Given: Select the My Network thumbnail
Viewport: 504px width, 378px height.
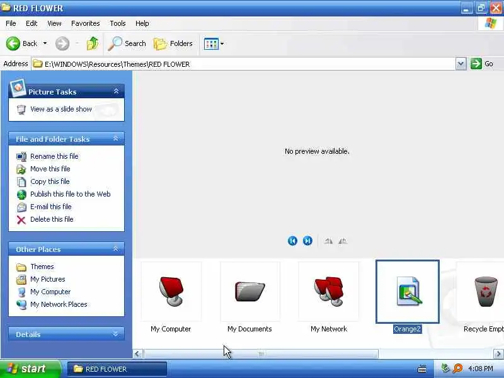Looking at the screenshot, I should [328, 292].
